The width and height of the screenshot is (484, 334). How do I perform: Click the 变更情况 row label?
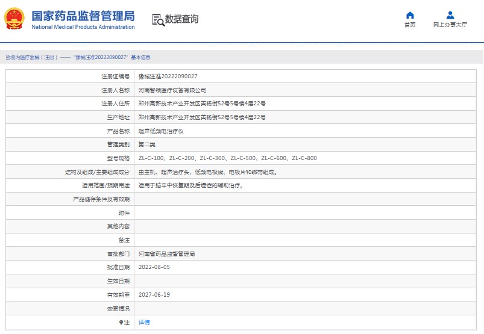118,309
